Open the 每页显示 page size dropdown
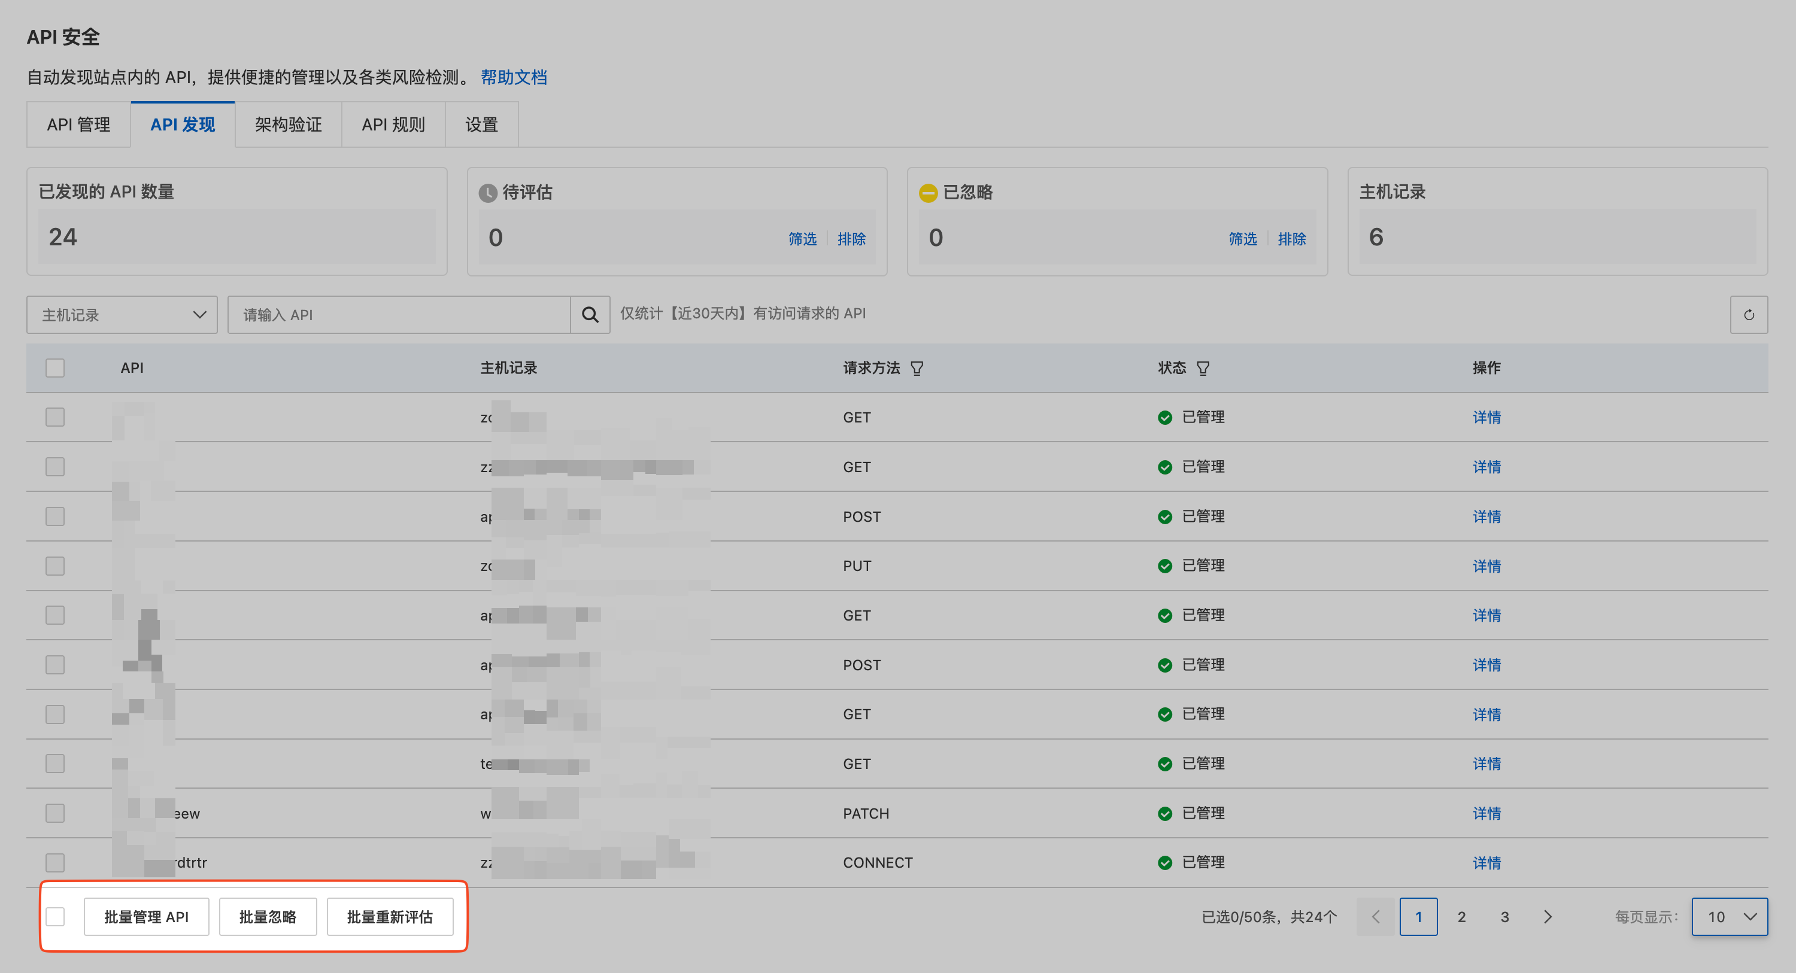The width and height of the screenshot is (1796, 973). (x=1729, y=917)
